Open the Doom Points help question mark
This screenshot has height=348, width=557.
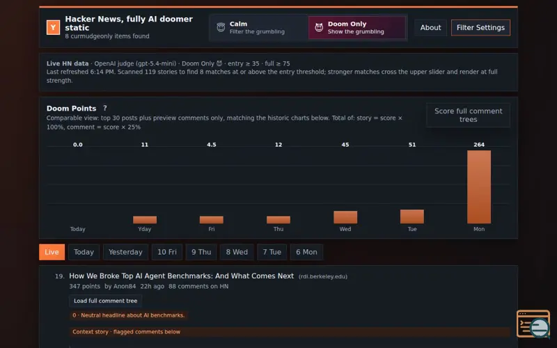[x=105, y=108]
